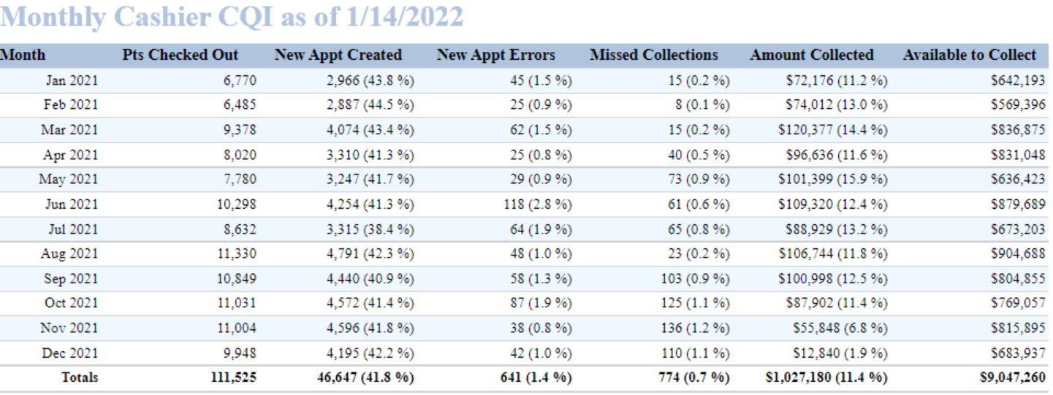Click the '46,647 (41.8 %)' total cell
The image size is (1053, 395).
365,378
